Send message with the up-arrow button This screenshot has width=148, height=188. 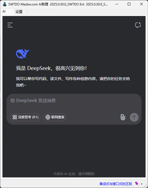[134, 117]
